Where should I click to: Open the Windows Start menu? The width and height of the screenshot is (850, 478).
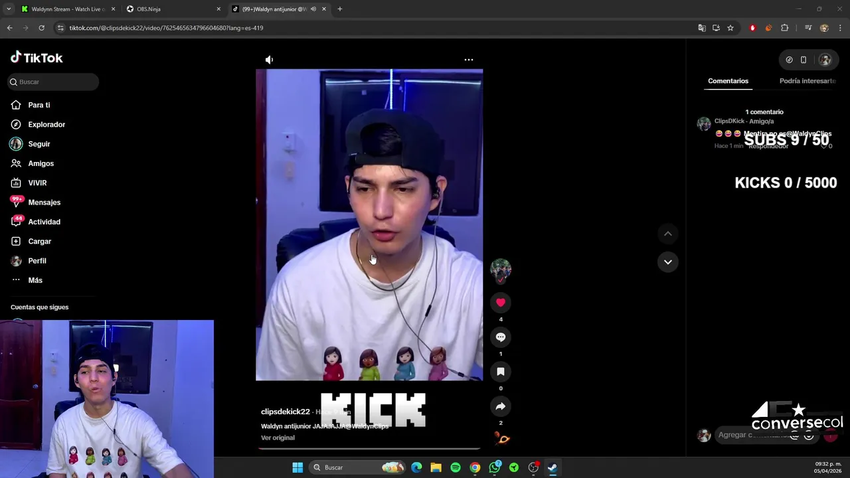(x=297, y=467)
